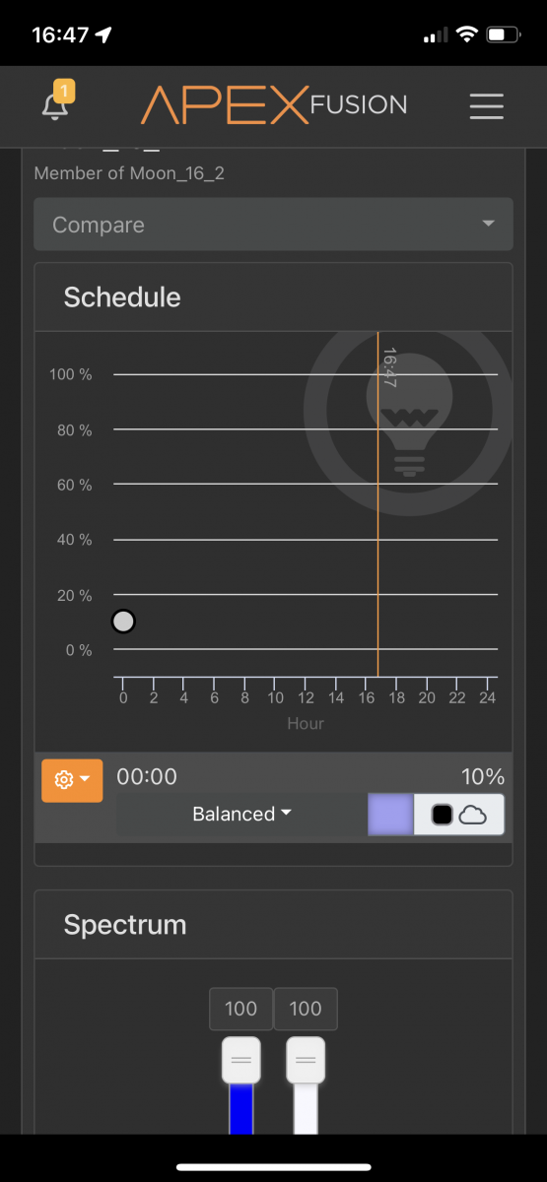Tap the orange notification badge count
Viewport: 547px width, 1182px height.
[65, 92]
